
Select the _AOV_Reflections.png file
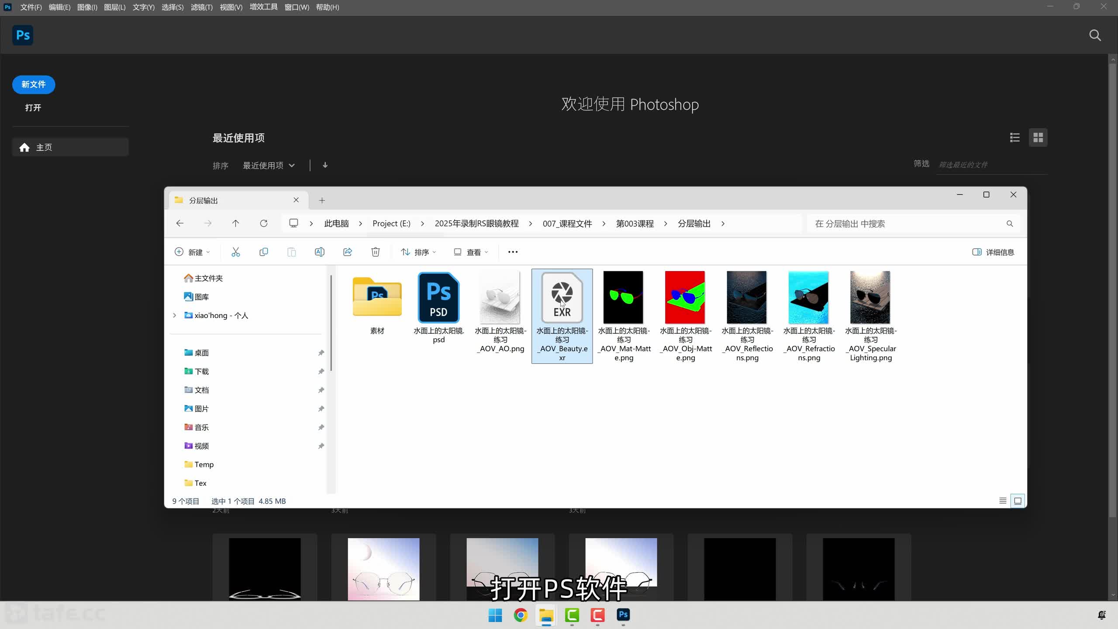click(747, 316)
